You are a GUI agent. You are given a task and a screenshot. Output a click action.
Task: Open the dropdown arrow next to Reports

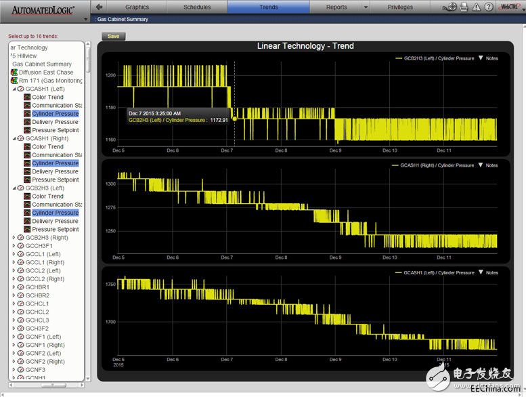[366, 7]
